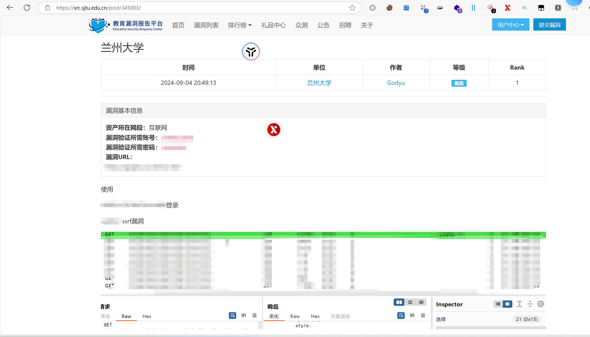Click the Inspector settings gear icon
Viewport: 590px width, 337px height.
(x=541, y=304)
